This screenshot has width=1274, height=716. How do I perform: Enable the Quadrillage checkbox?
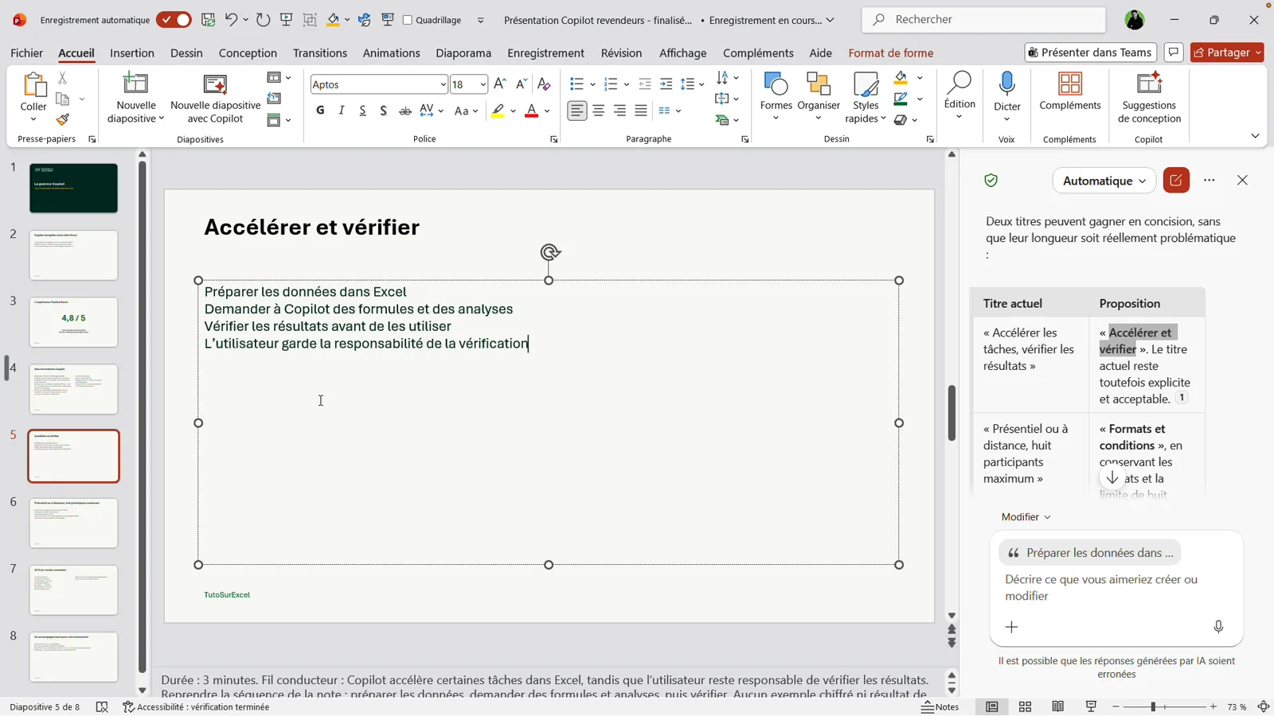(408, 20)
